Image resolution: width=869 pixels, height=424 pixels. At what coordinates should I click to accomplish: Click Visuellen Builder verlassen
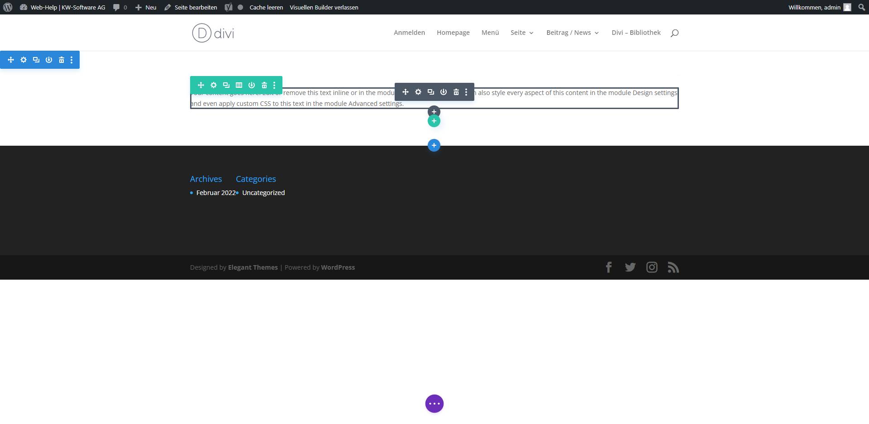324,7
